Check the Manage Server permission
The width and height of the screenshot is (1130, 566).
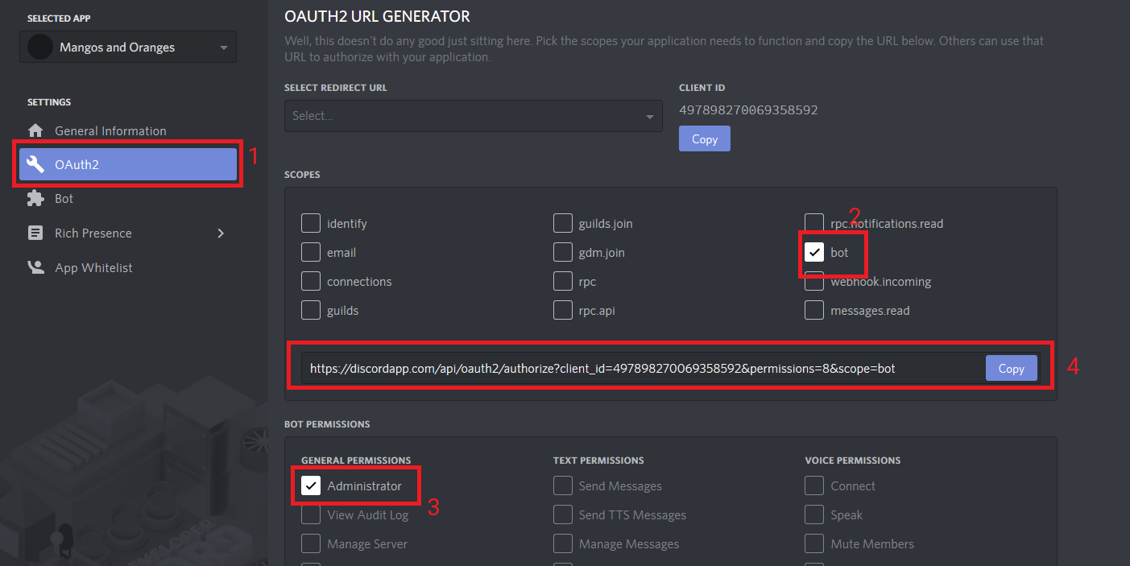(311, 543)
